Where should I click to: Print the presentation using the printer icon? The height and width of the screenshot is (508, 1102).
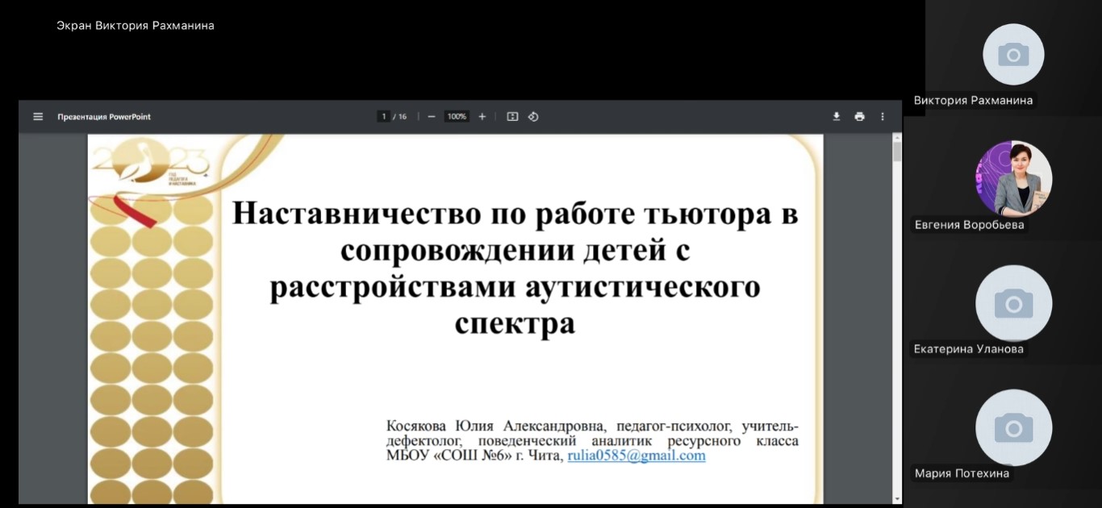pos(859,116)
